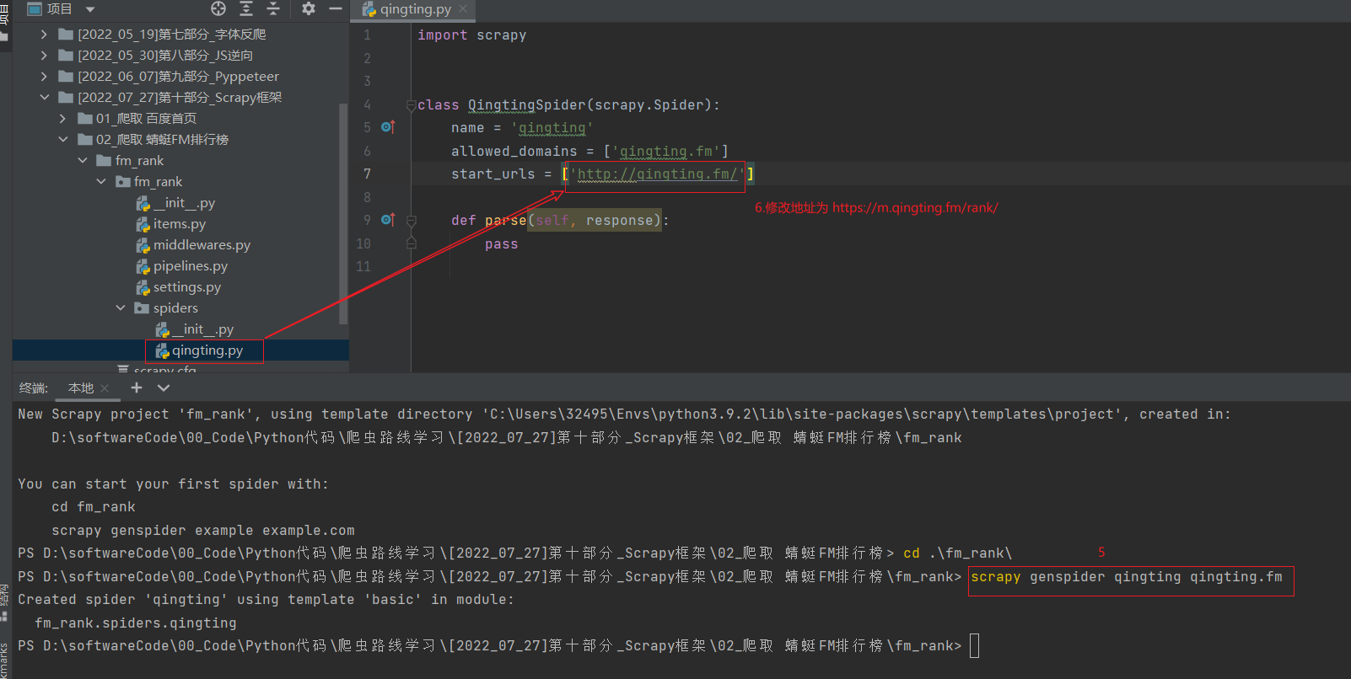Close the qingting.py editor tab
This screenshot has width=1351, height=679.
(463, 9)
